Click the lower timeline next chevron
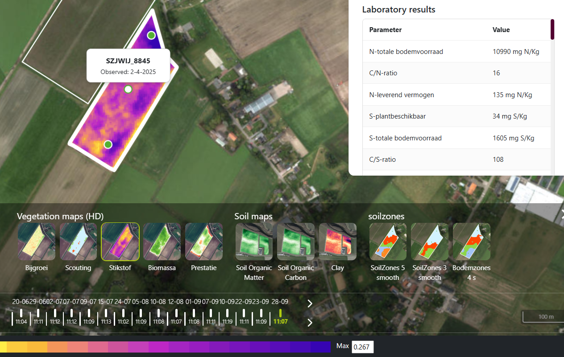 click(x=310, y=322)
